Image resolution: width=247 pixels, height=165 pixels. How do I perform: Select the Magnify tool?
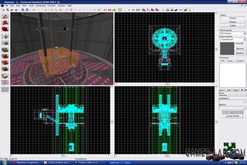point(5,23)
